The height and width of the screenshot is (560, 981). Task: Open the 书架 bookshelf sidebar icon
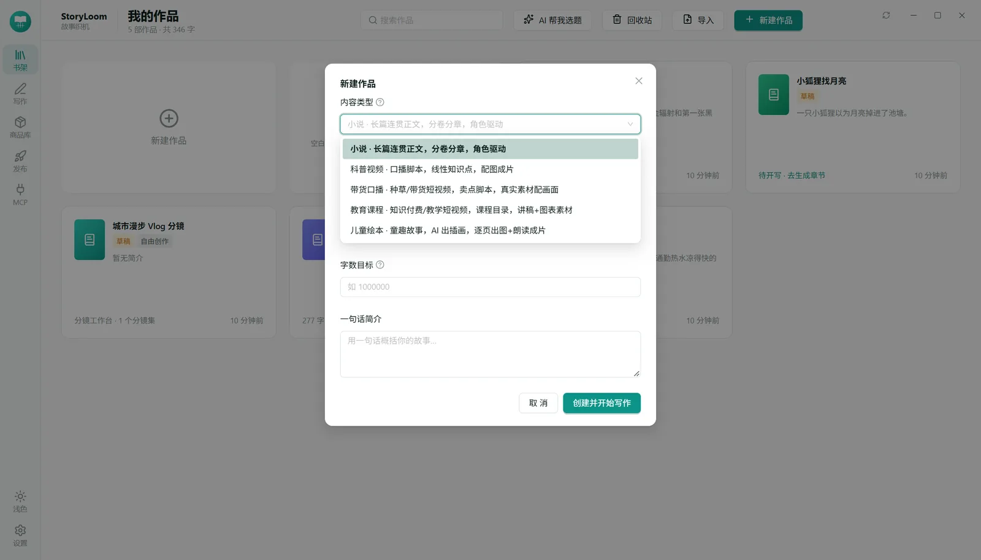(20, 59)
